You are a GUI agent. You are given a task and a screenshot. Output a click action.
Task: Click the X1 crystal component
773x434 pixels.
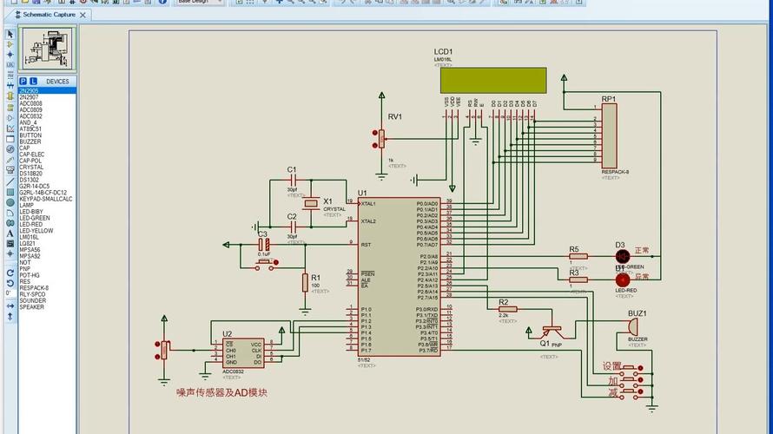tap(311, 203)
